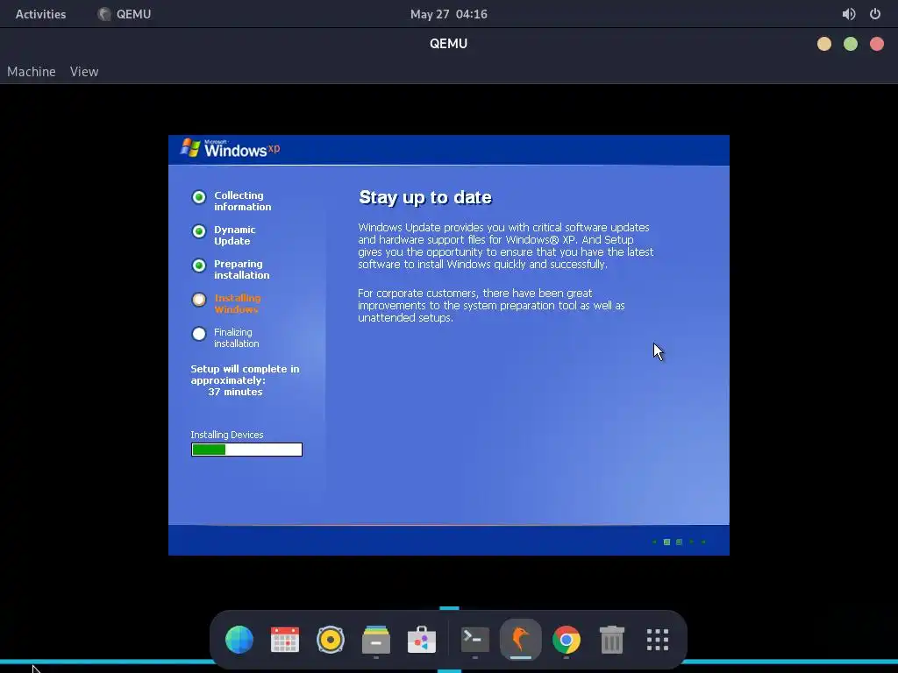Viewport: 898px width, 673px height.
Task: Open the View menu in QEMU
Action: point(84,72)
